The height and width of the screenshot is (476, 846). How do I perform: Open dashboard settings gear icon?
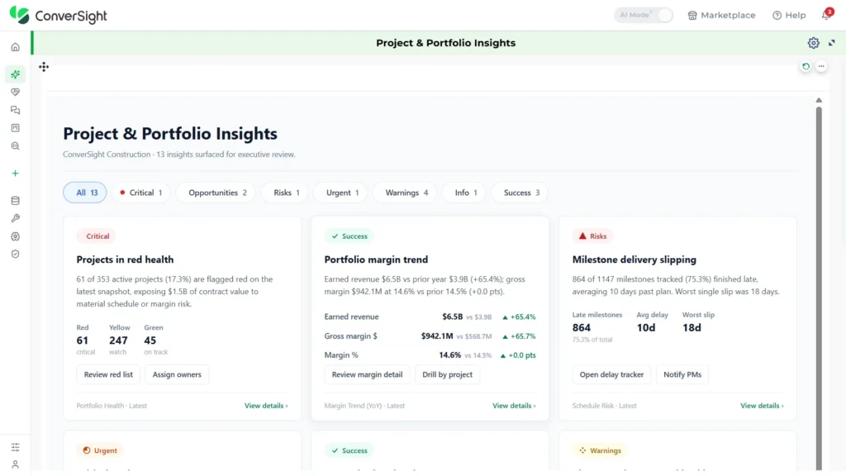click(x=813, y=43)
